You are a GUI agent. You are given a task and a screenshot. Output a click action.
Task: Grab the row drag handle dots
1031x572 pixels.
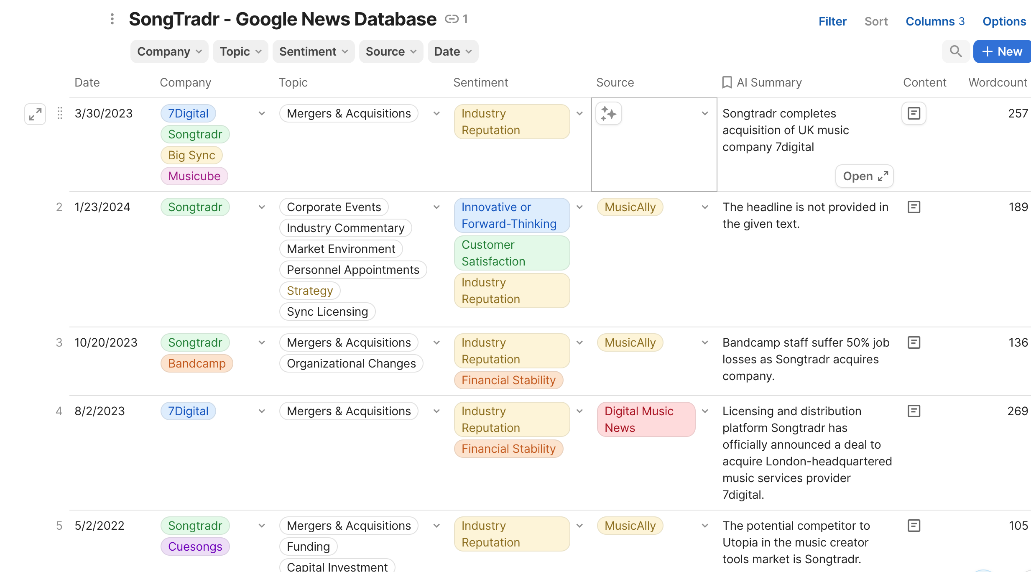(60, 113)
